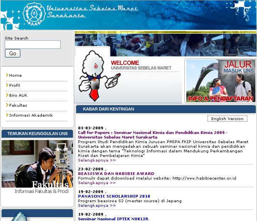Click the WELCOME heading text
The height and width of the screenshot is (221, 257).
click(125, 63)
